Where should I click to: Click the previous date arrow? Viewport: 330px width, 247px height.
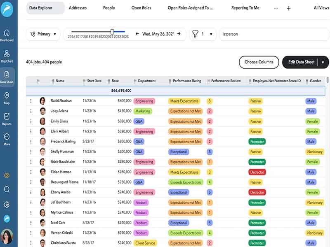click(x=137, y=34)
